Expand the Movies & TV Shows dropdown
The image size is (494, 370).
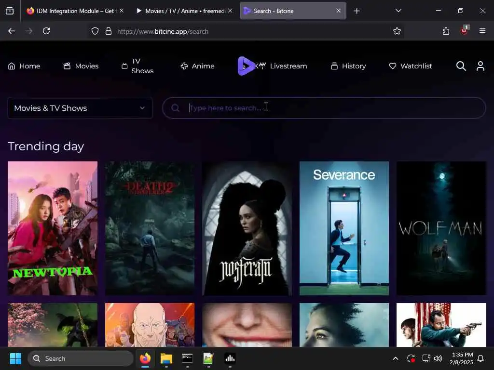(x=80, y=108)
